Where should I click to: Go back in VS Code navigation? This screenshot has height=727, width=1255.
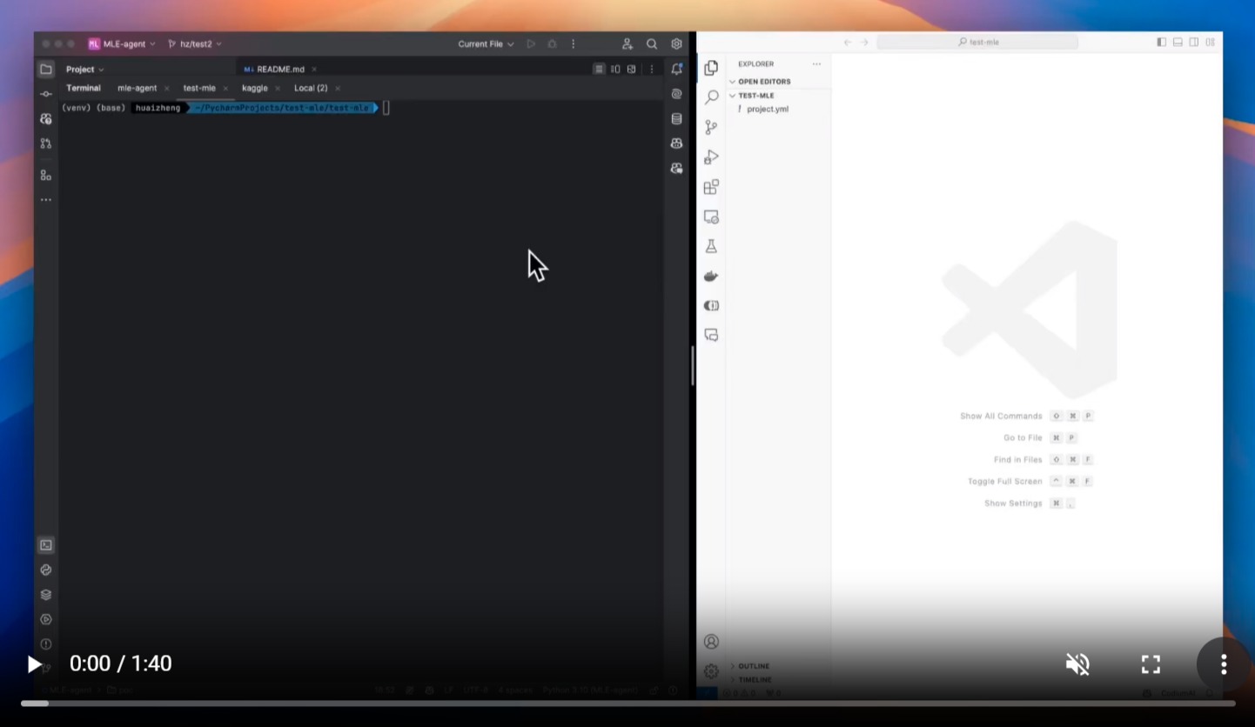(848, 42)
